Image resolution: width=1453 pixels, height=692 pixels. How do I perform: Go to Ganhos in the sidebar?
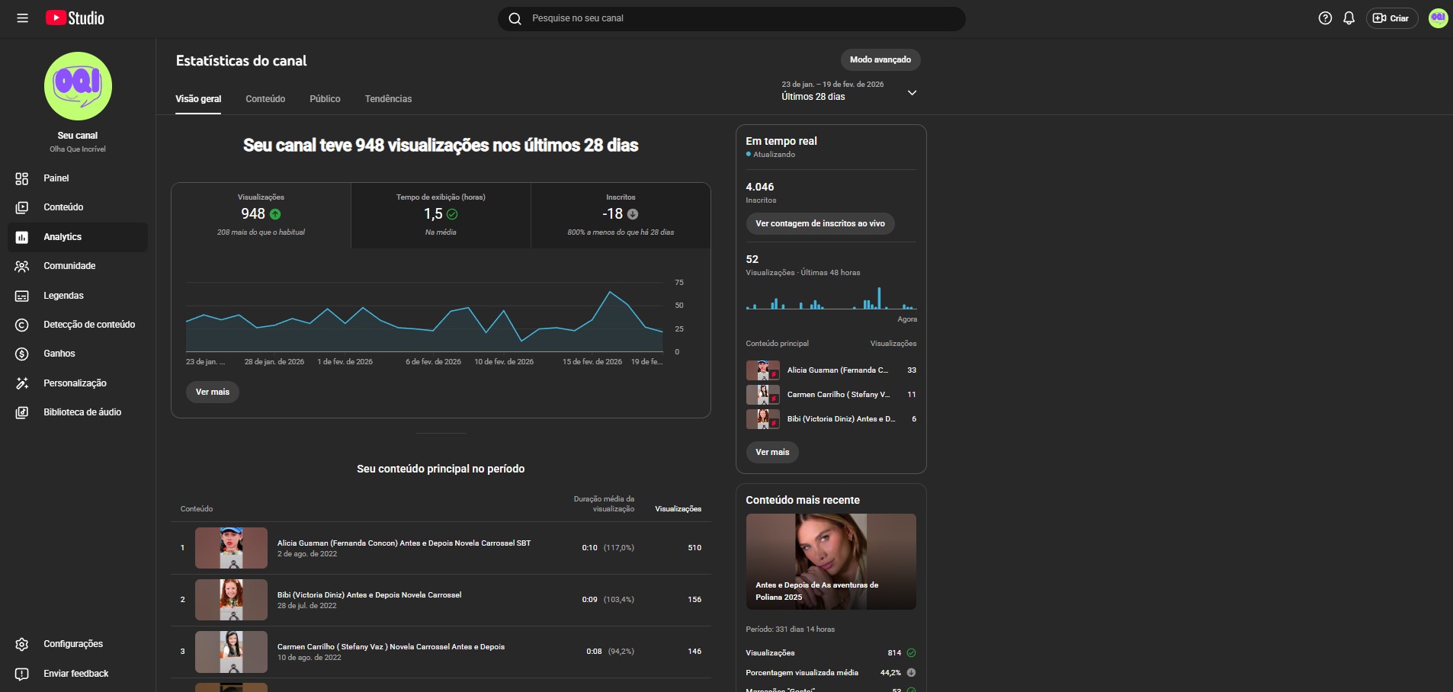59,354
